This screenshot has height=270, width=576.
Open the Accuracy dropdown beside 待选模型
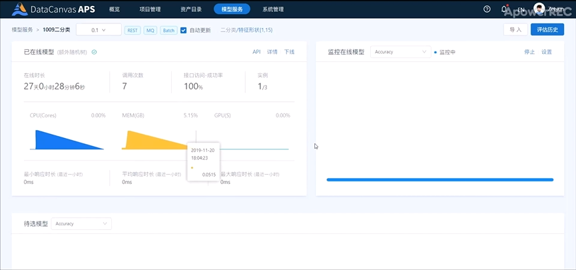[x=82, y=224]
